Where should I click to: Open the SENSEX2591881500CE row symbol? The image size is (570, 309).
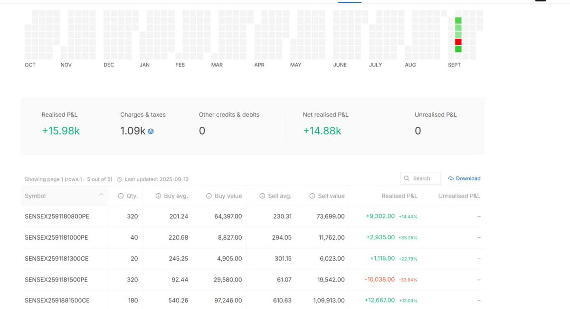(x=57, y=300)
